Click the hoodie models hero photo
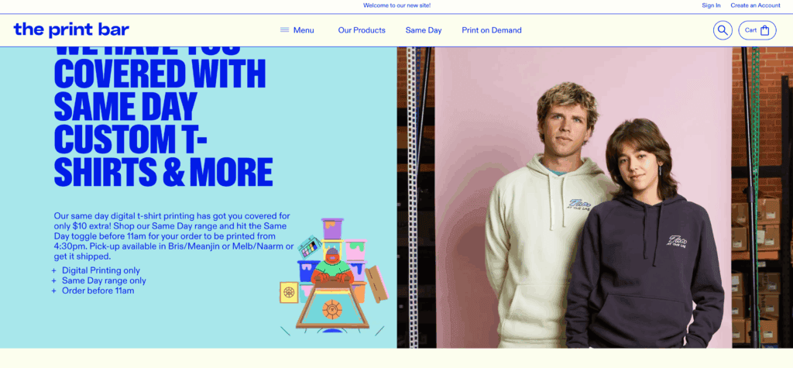The width and height of the screenshot is (793, 368). click(x=595, y=198)
